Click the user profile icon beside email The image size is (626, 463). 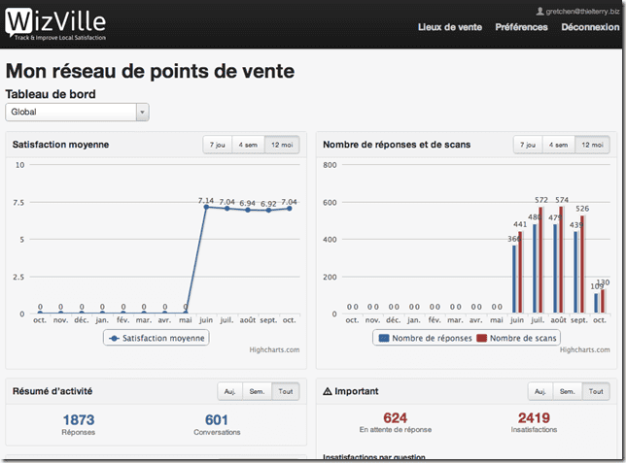539,12
